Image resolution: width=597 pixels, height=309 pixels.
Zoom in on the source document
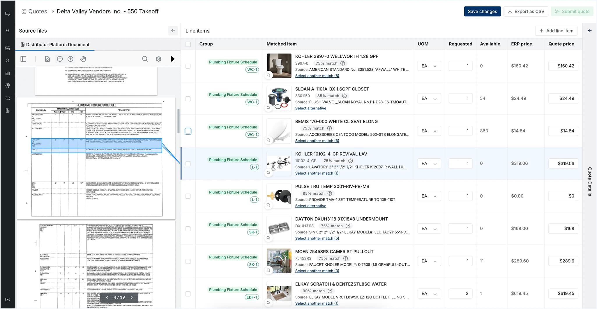click(70, 59)
